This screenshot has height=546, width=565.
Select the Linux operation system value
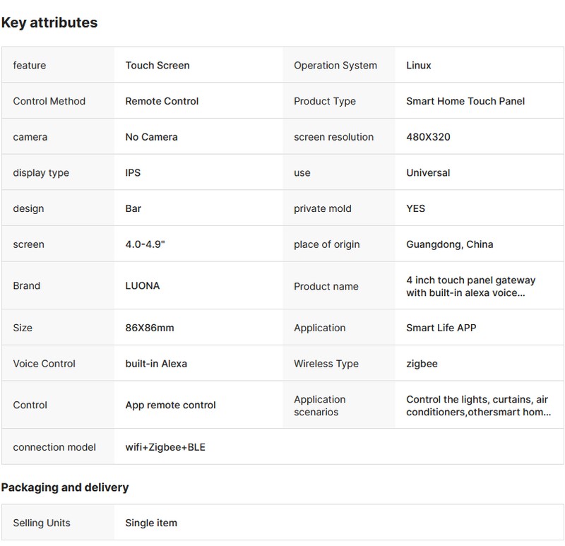pyautogui.click(x=419, y=66)
